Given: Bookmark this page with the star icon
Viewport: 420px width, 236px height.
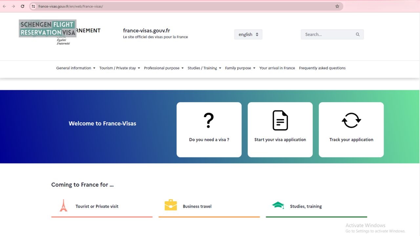Looking at the screenshot, I should [337, 6].
